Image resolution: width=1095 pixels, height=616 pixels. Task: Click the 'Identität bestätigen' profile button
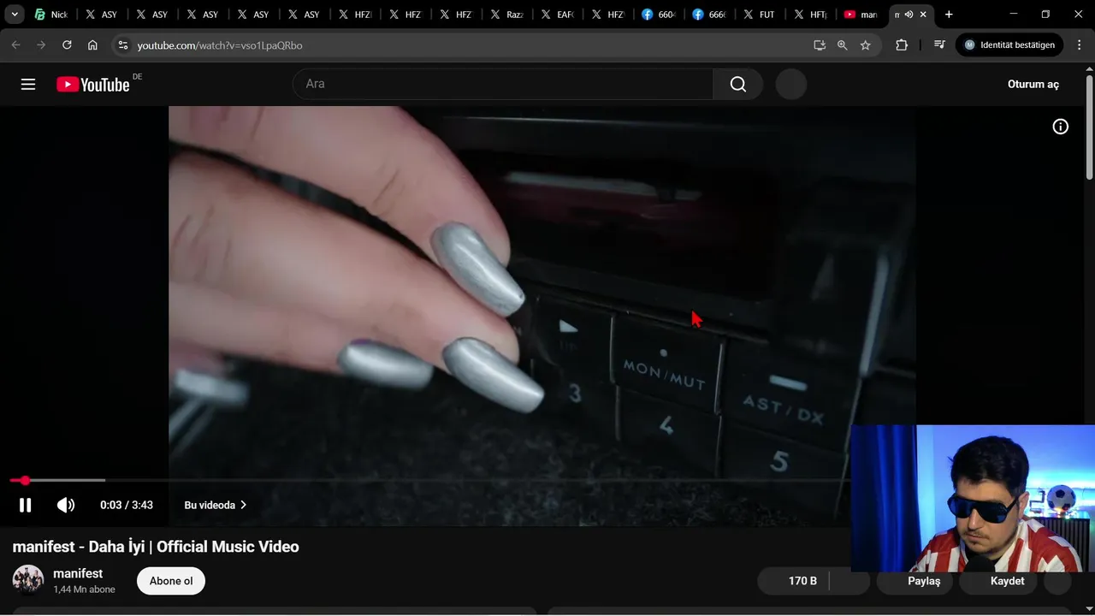(1009, 45)
